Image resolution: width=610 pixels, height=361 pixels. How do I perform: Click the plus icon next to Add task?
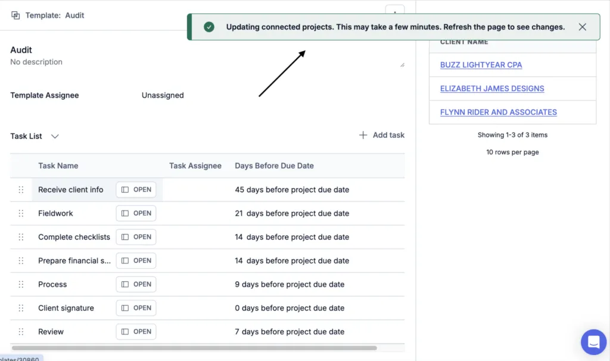tap(363, 135)
